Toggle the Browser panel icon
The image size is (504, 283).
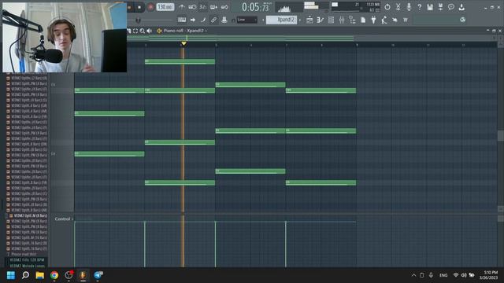[x=352, y=20]
